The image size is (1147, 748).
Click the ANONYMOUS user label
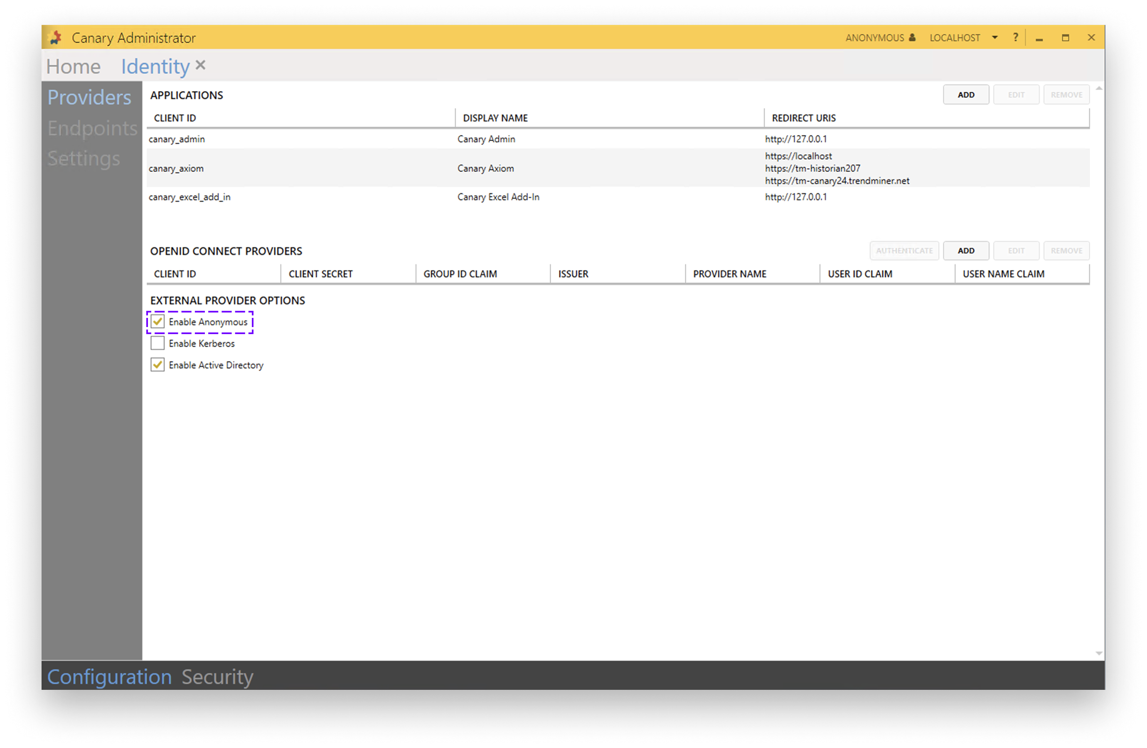coord(874,37)
